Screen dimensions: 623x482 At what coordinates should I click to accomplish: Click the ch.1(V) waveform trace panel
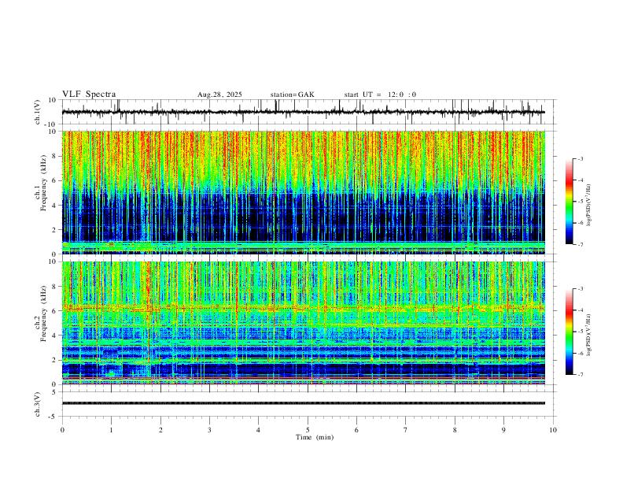[308, 112]
